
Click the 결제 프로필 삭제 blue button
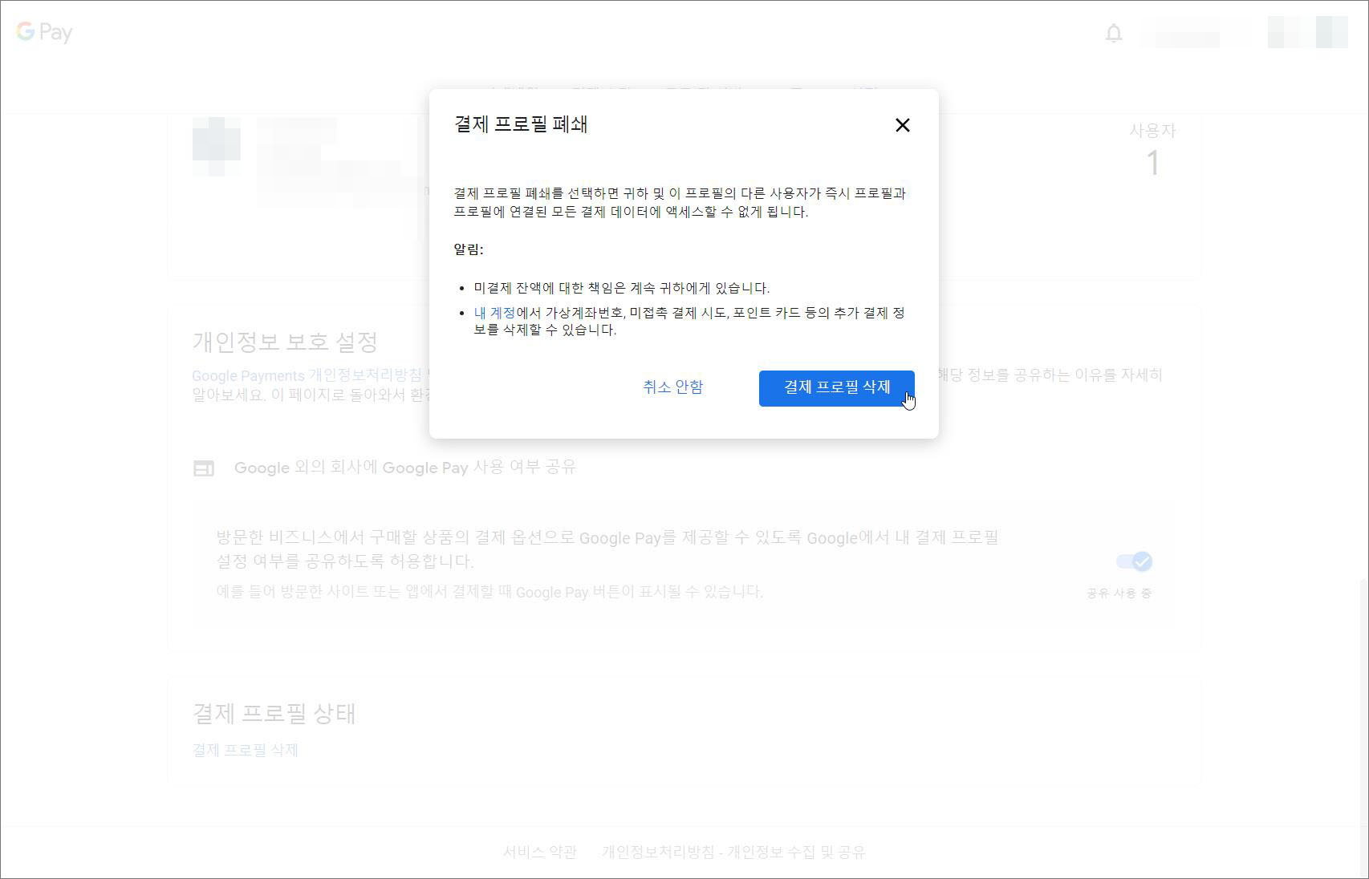coord(836,388)
